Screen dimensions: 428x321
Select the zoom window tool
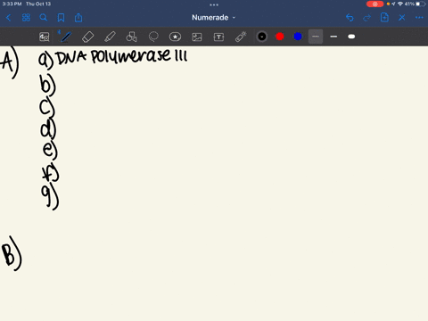click(x=45, y=37)
